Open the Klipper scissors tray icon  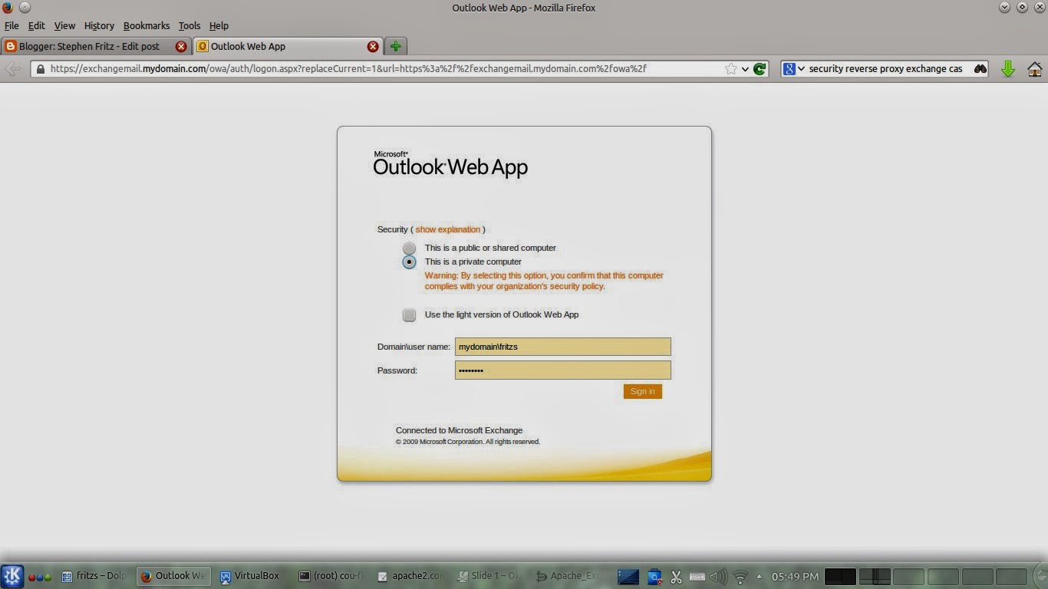(676, 577)
